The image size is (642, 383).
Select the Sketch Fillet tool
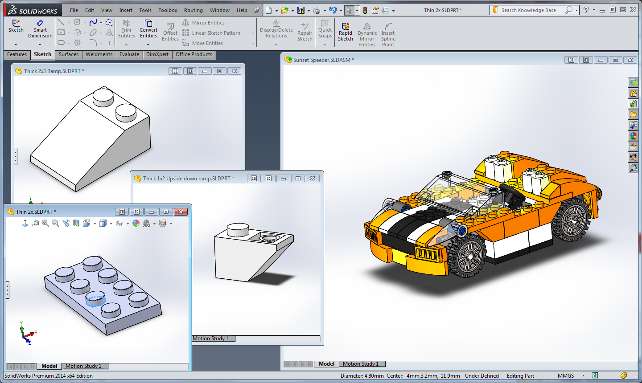[93, 43]
